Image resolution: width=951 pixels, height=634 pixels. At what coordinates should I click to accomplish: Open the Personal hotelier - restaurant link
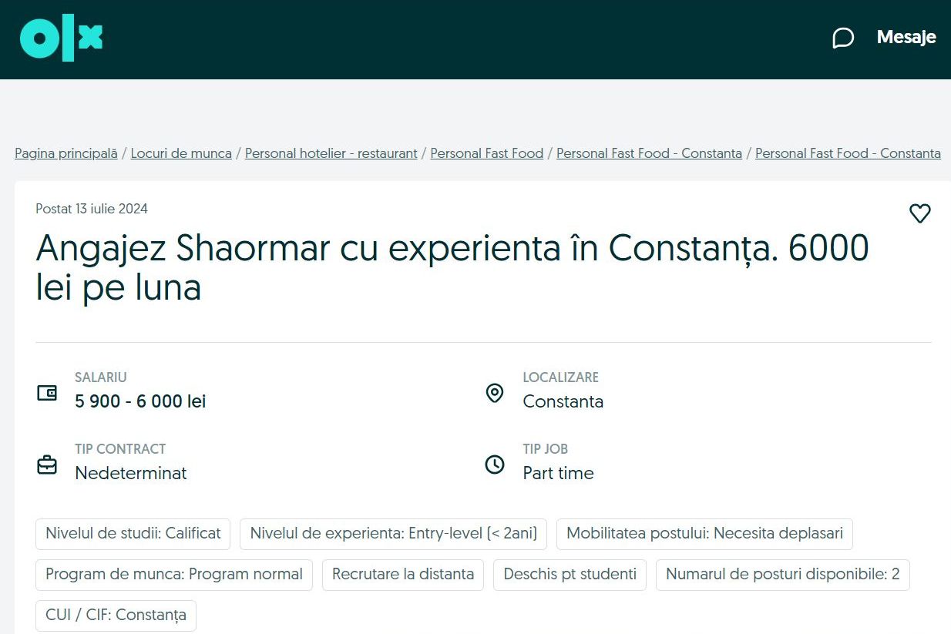click(x=331, y=153)
